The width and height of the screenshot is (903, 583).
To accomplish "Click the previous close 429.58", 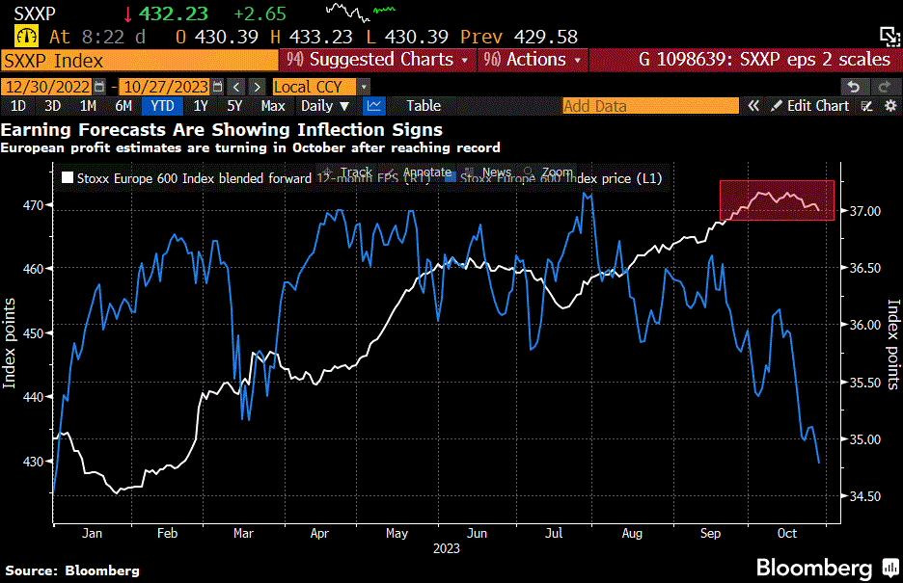I will pos(546,38).
